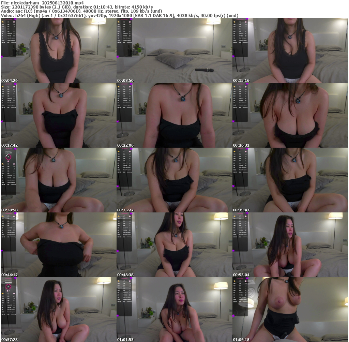Open the frame thumbnail stamped 00:13:16
349x342 pixels.
290,50
